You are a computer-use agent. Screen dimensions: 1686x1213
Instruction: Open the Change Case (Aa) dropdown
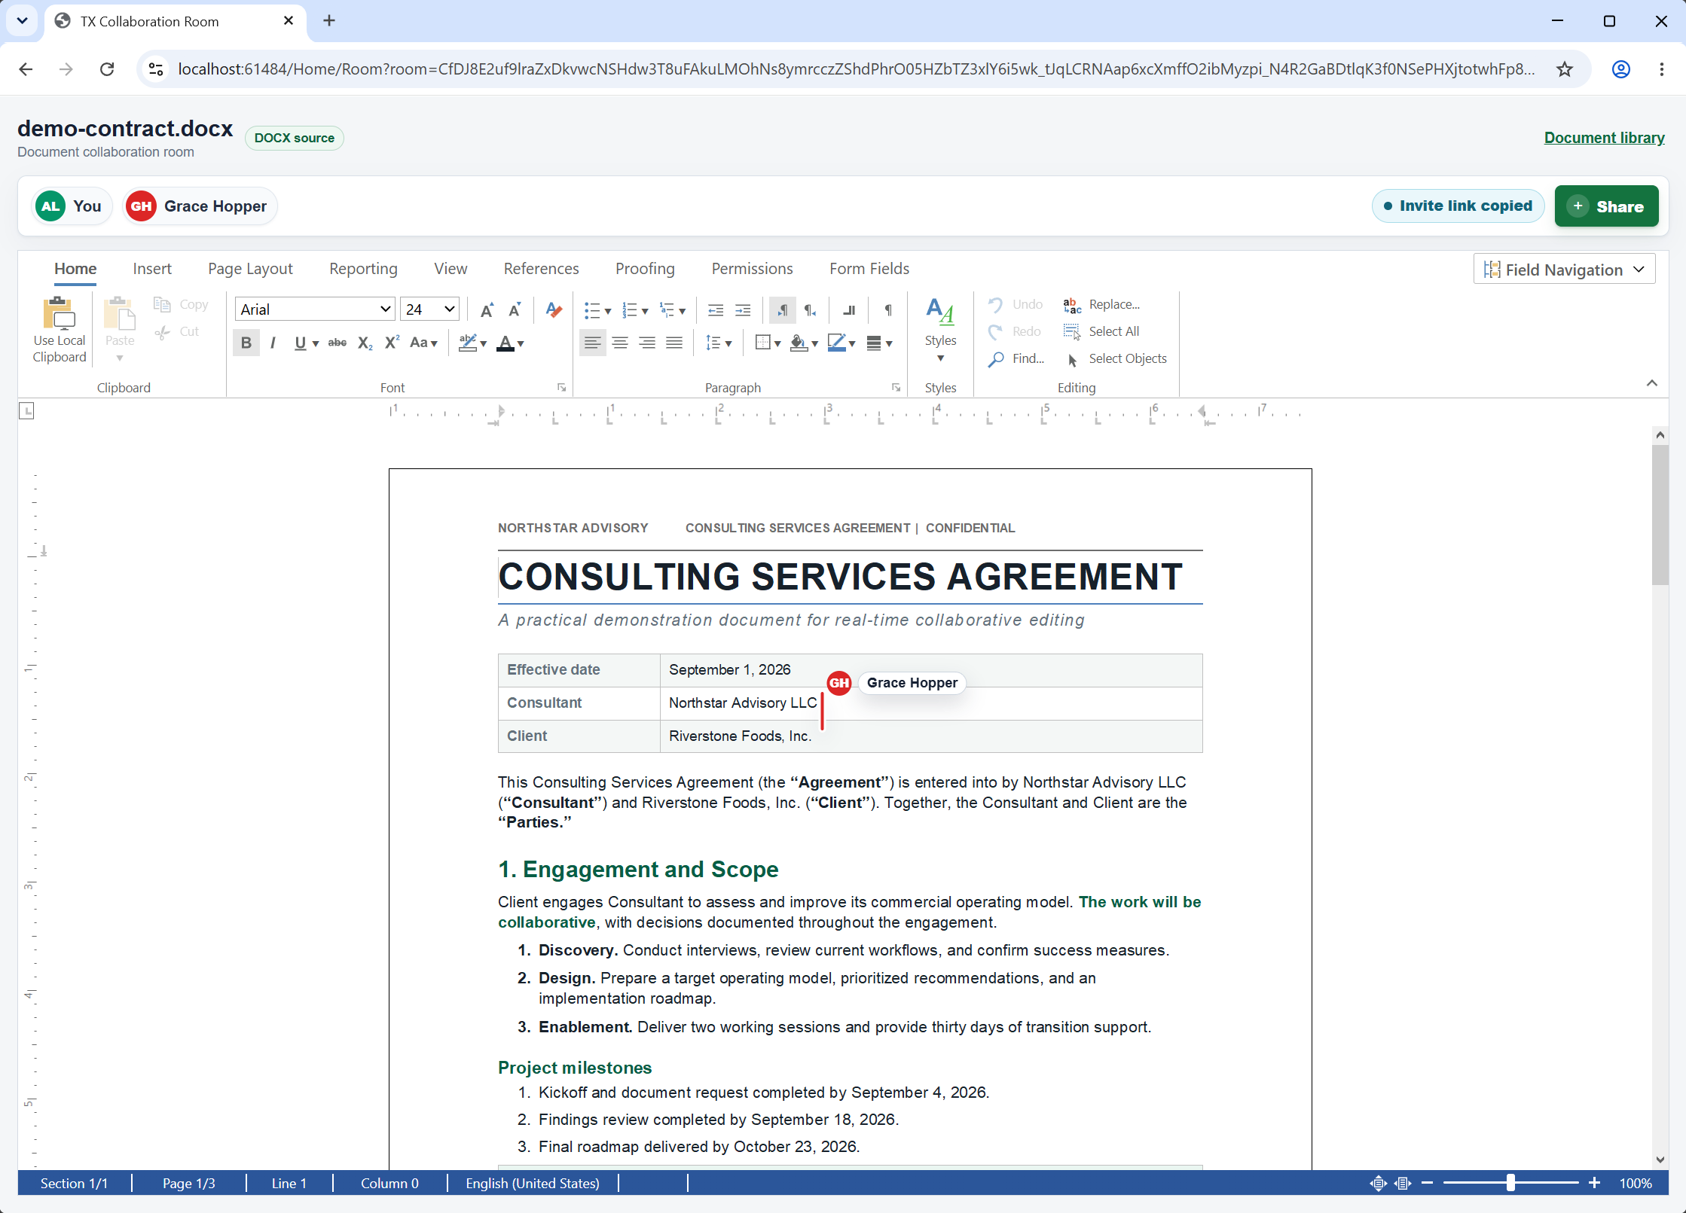pos(423,343)
